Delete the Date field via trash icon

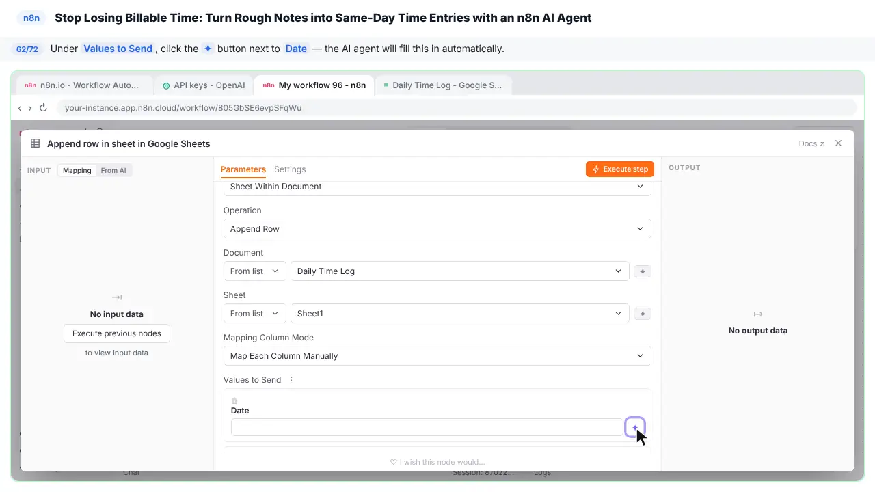click(234, 400)
